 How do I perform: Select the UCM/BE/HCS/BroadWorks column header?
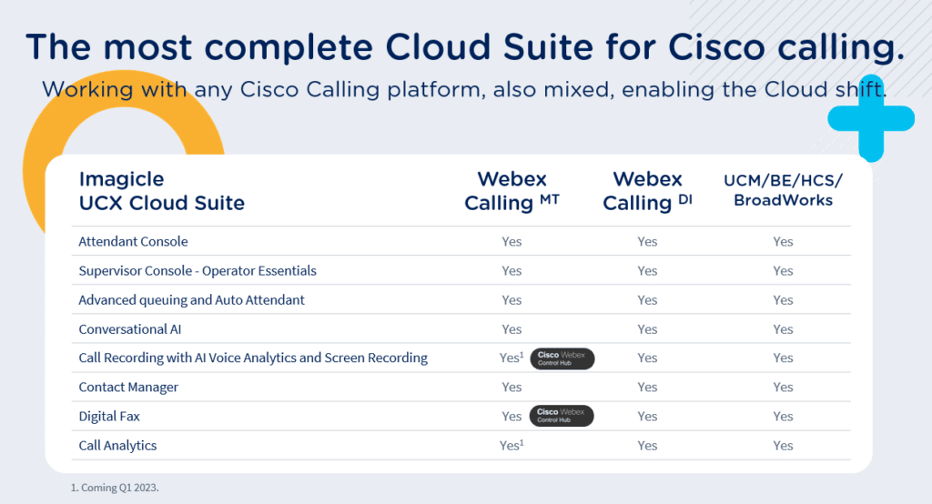[x=783, y=190]
